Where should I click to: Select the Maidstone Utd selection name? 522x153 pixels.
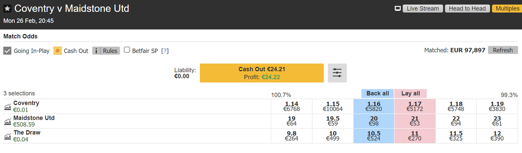(x=34, y=118)
